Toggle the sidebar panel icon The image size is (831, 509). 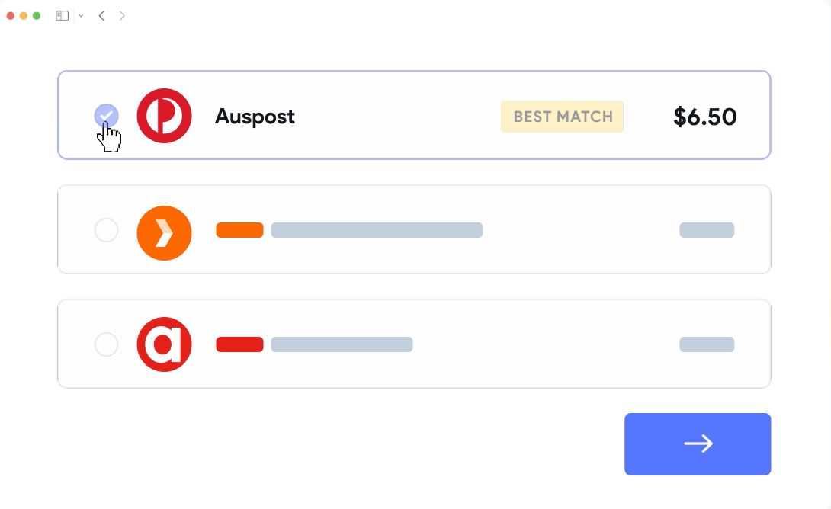tap(63, 15)
